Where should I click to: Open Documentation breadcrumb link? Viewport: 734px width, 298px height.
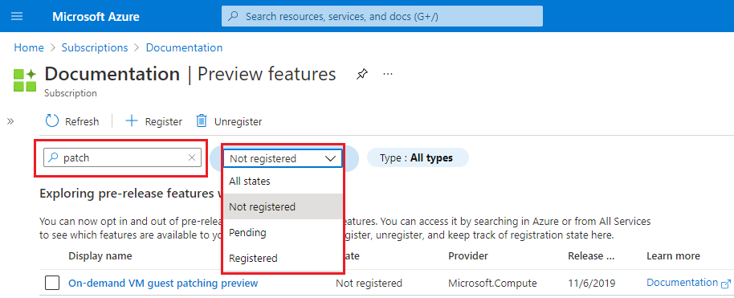click(185, 48)
